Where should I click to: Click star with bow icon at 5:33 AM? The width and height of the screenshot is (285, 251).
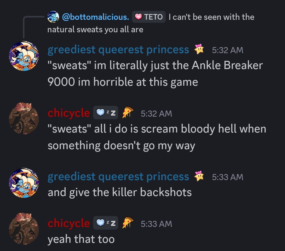coord(199,176)
